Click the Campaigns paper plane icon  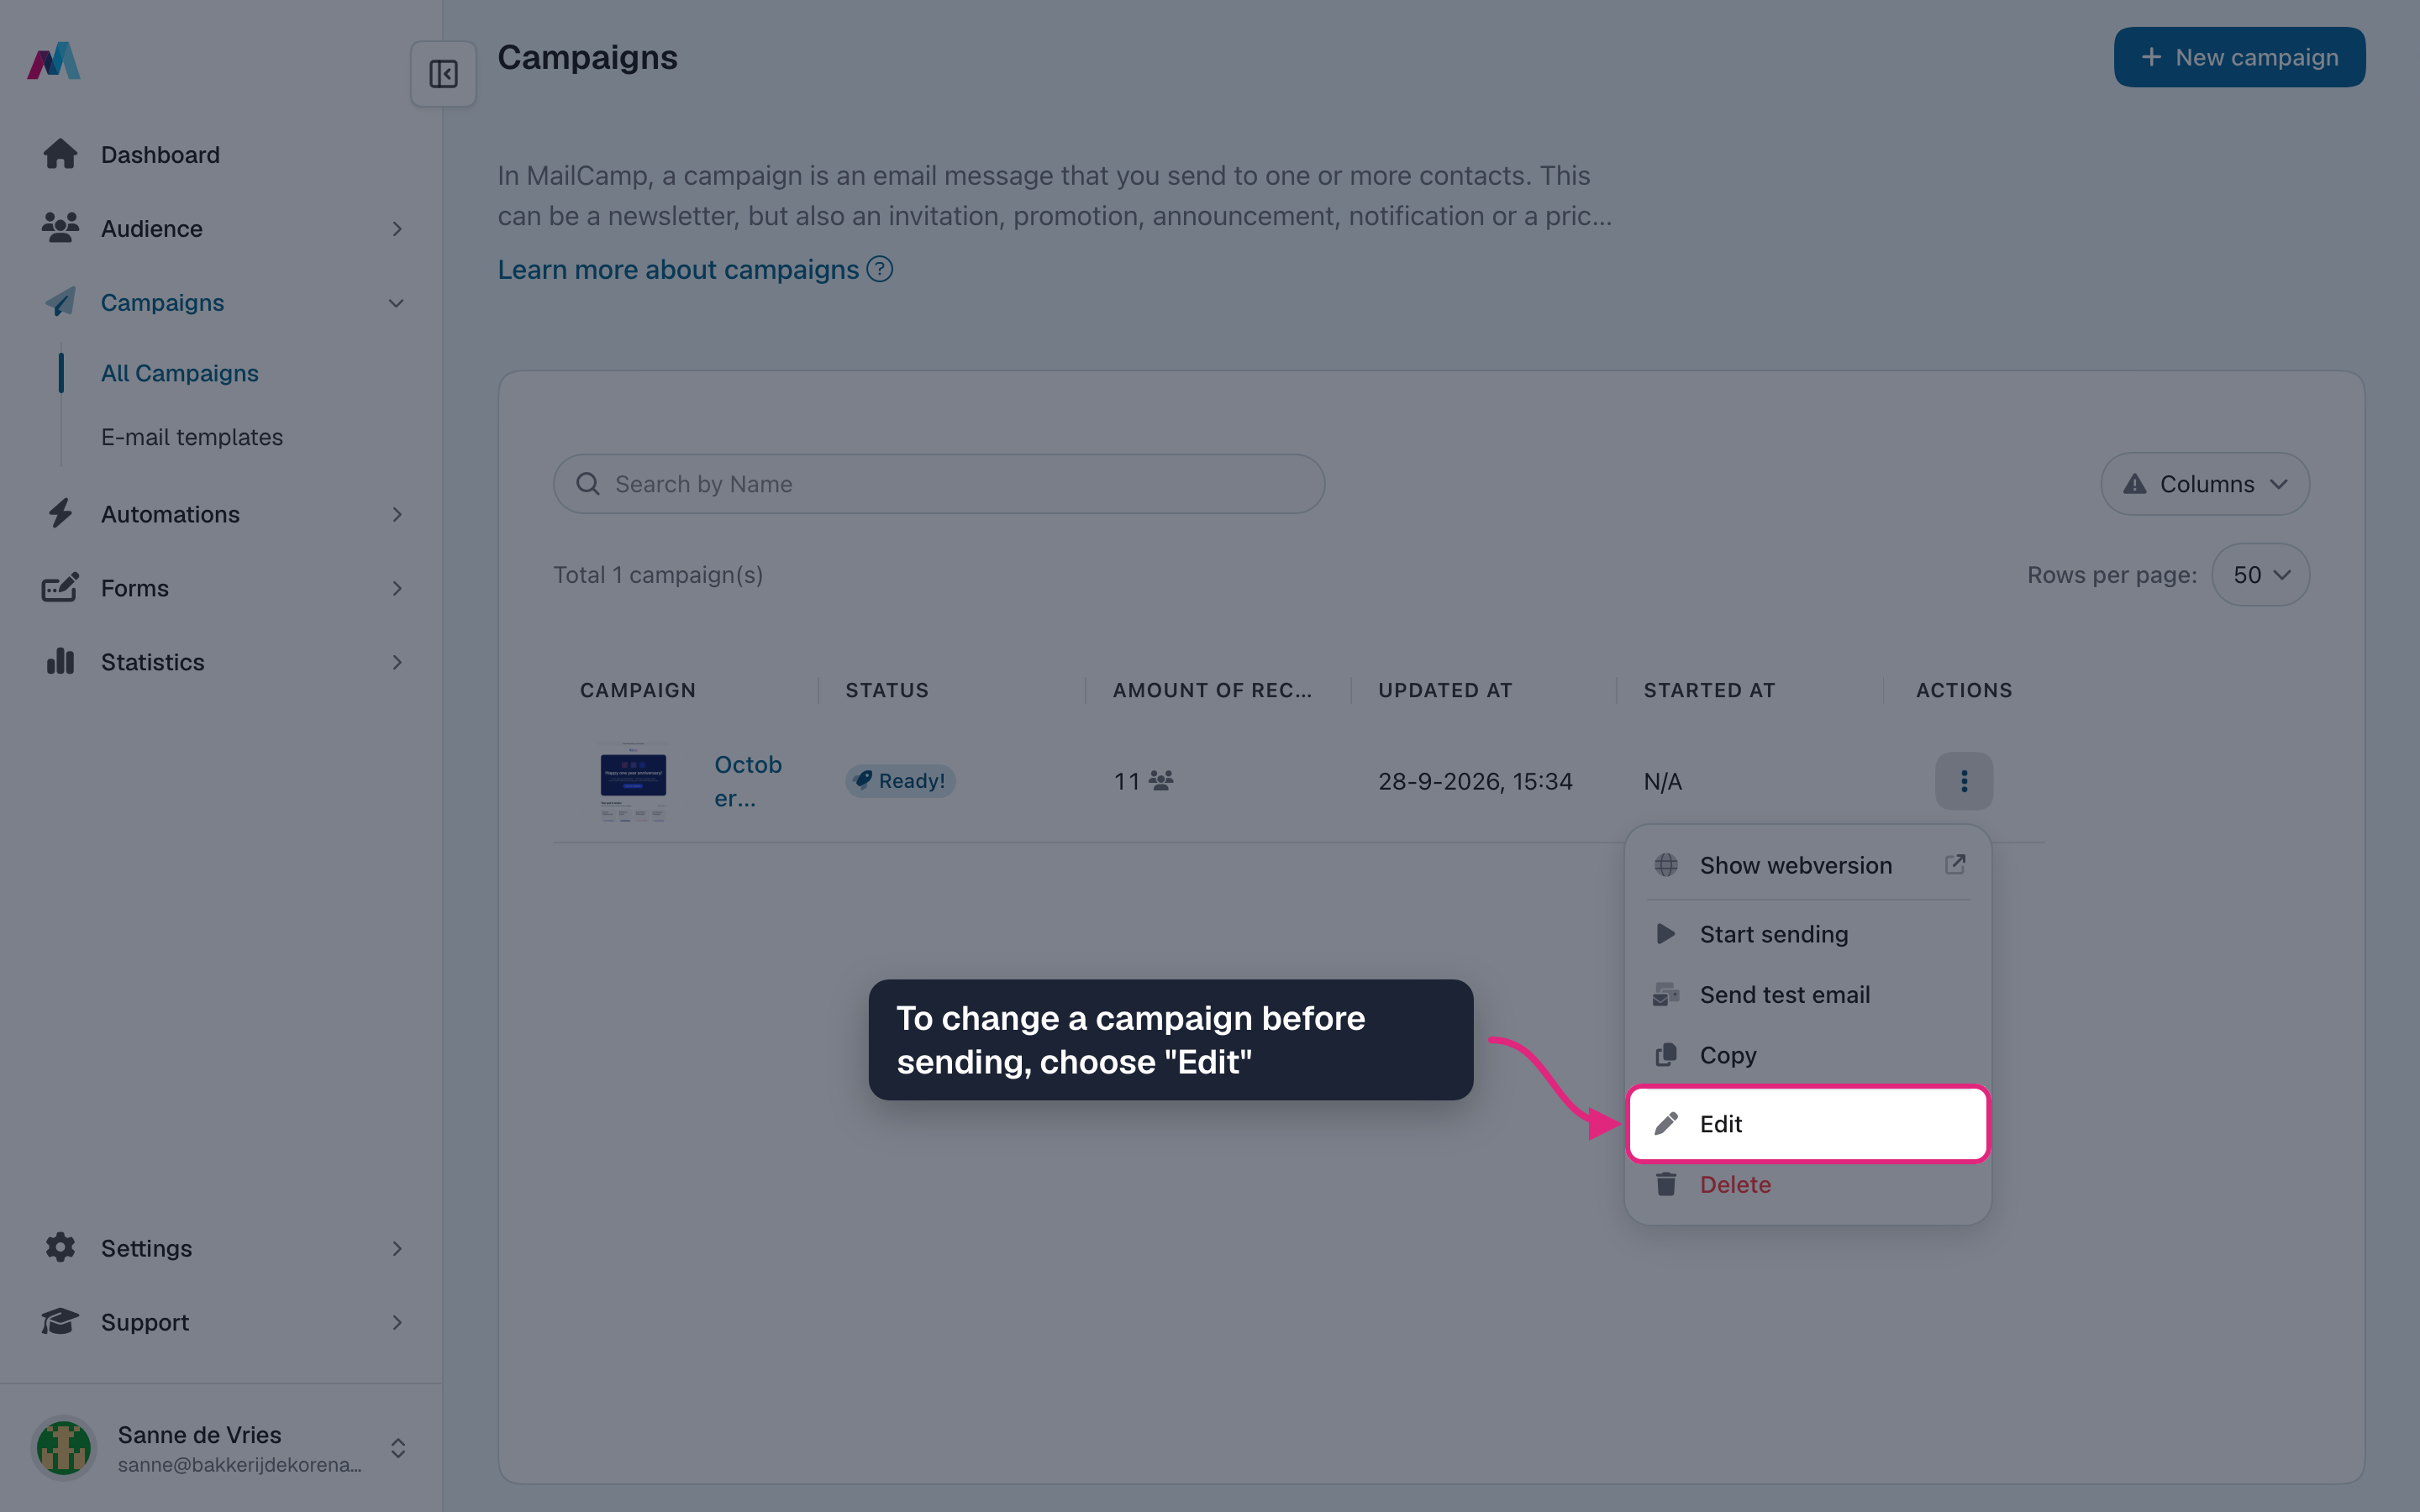click(x=60, y=302)
